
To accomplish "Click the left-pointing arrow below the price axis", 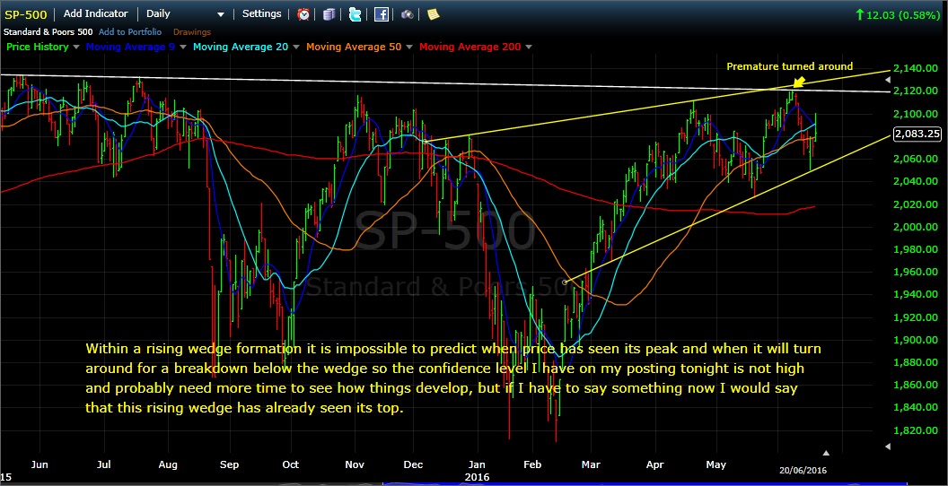I will 888,447.
